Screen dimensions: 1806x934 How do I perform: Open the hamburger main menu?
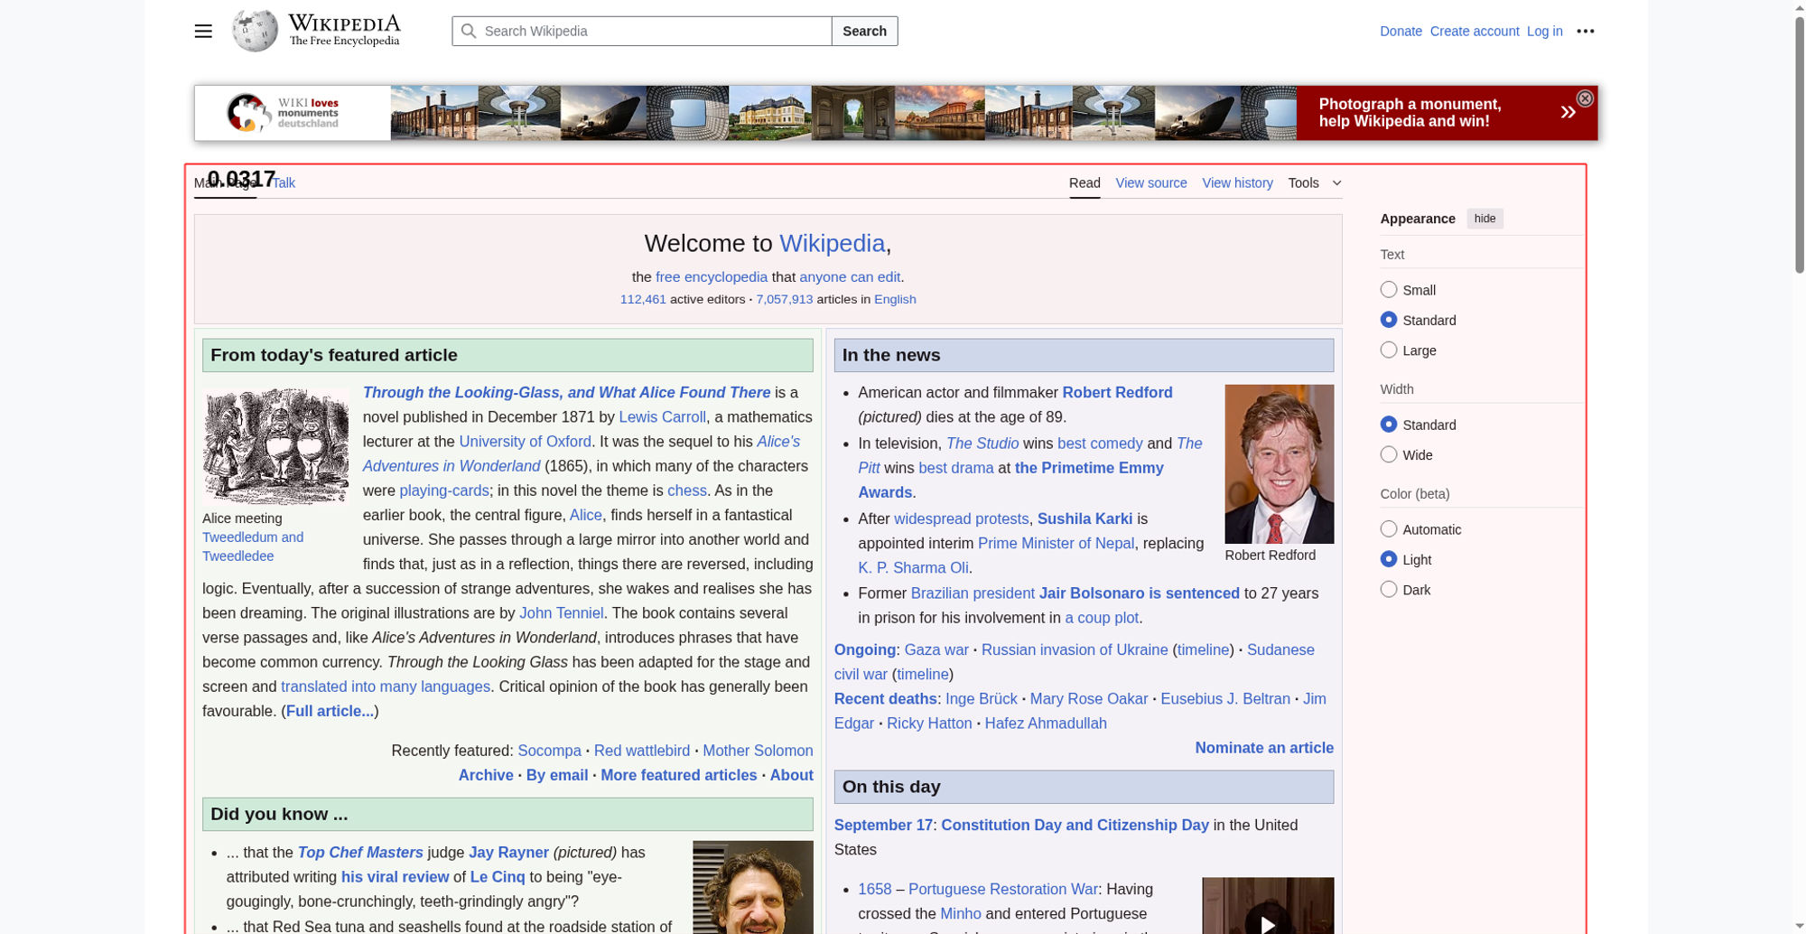(x=203, y=31)
